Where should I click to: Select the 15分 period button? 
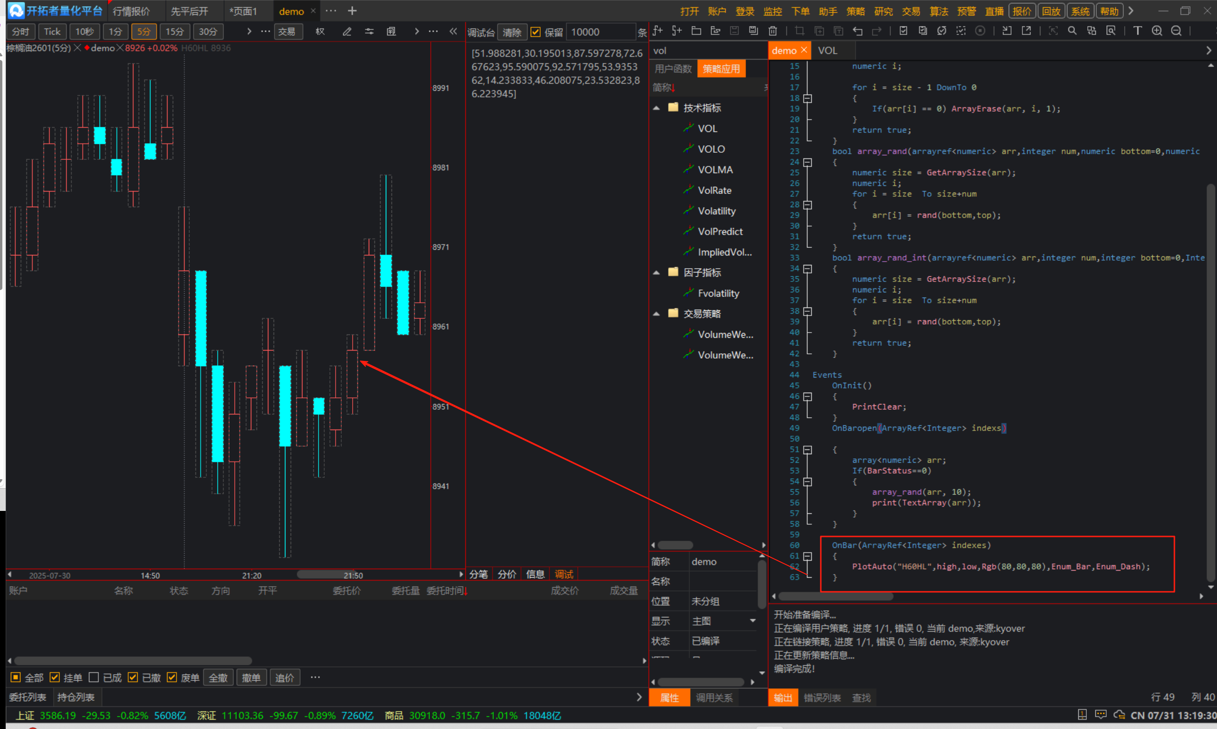175,31
